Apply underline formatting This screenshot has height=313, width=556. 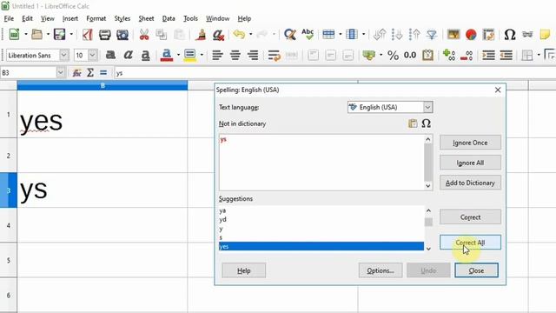click(145, 55)
